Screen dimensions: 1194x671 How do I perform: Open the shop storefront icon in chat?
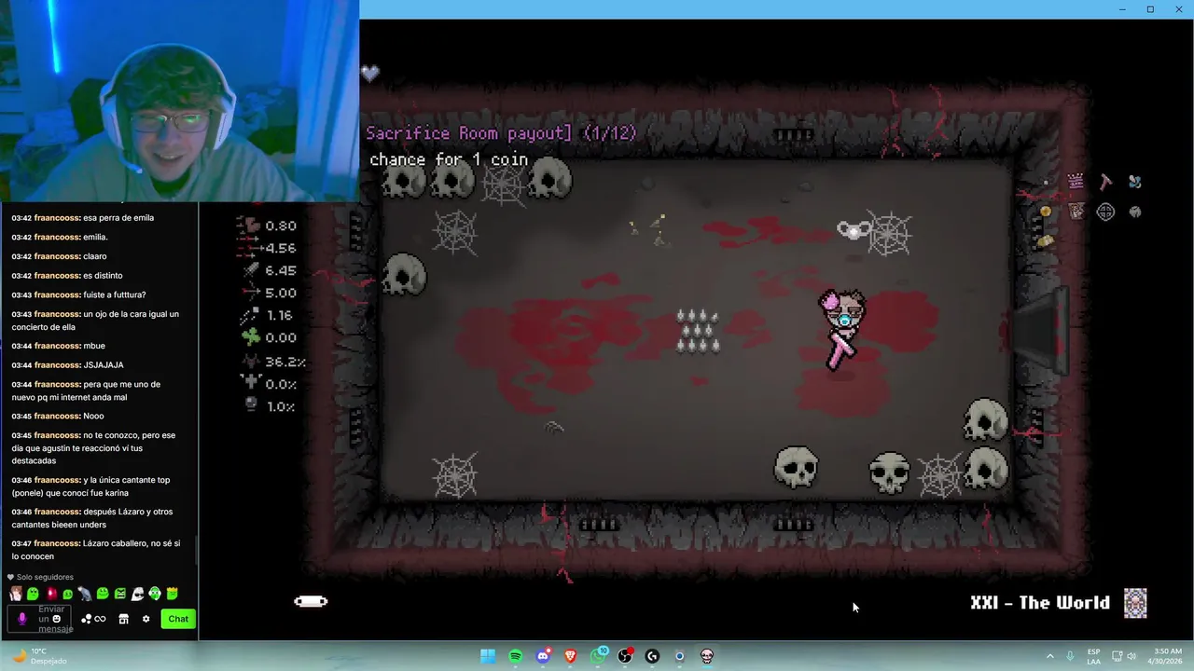tap(123, 619)
